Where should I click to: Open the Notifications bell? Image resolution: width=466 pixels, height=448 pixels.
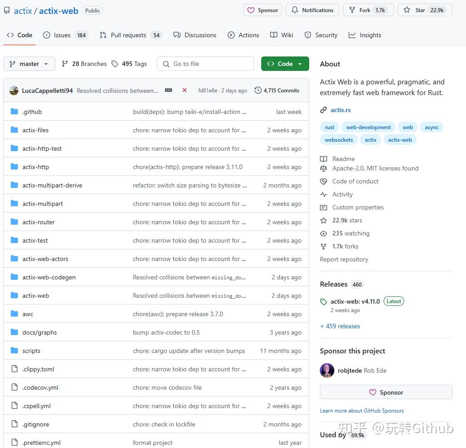click(312, 10)
